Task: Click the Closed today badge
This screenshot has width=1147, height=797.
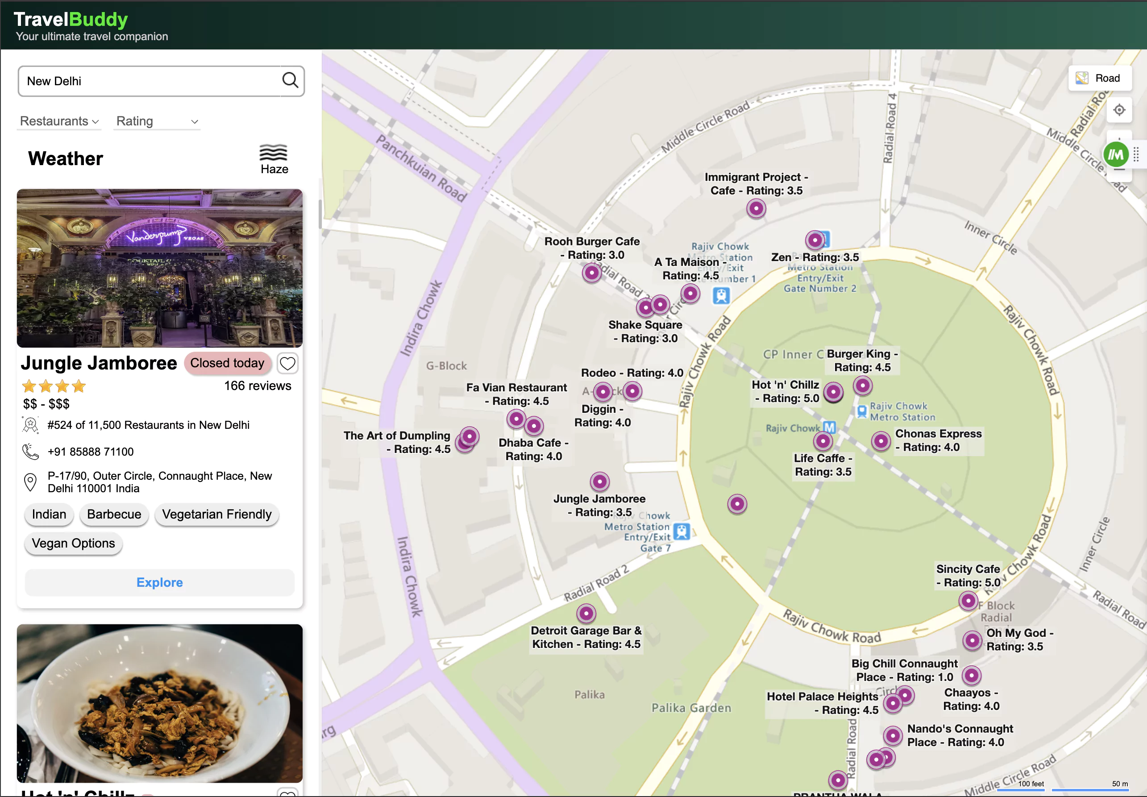Action: point(227,363)
